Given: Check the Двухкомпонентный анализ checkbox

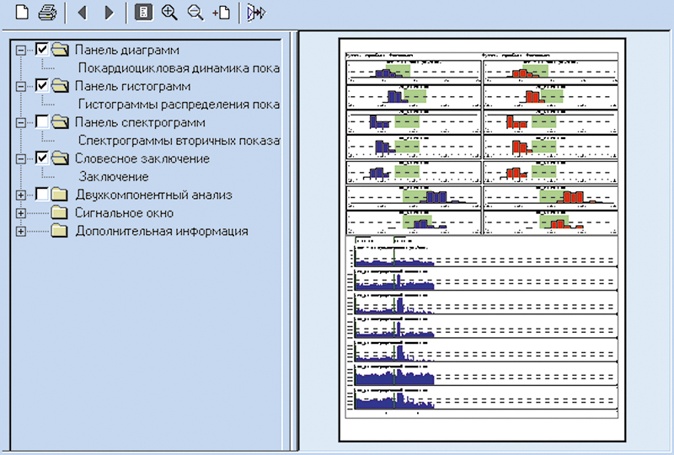Looking at the screenshot, I should click(42, 195).
